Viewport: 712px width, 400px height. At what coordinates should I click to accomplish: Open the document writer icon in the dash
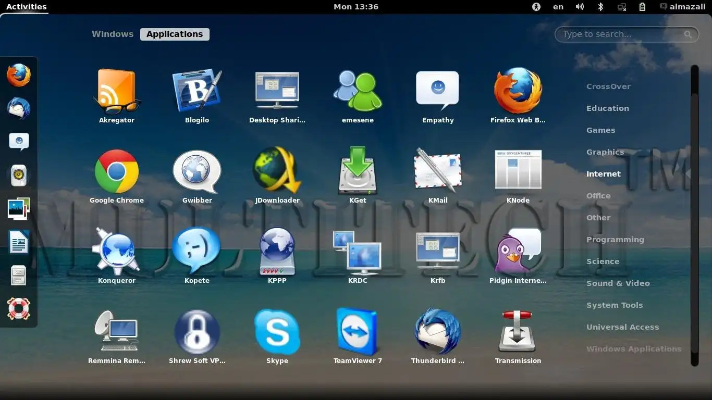pyautogui.click(x=19, y=242)
